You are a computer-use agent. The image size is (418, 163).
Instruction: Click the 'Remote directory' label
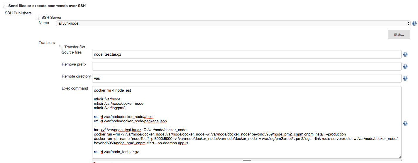click(x=76, y=76)
